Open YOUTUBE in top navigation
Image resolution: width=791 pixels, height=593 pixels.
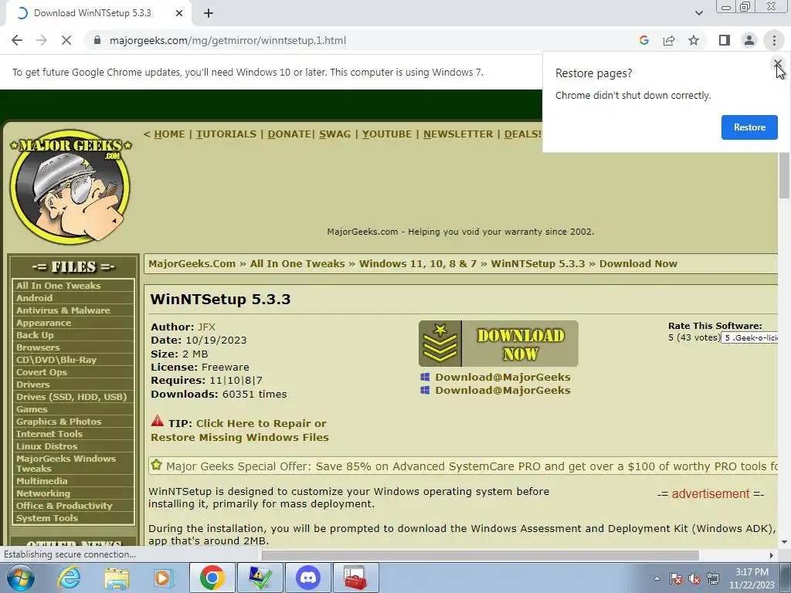click(387, 134)
